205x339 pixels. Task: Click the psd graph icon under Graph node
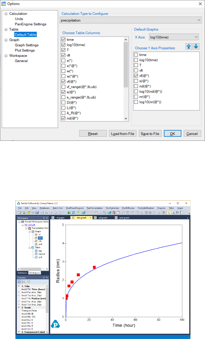tap(36, 244)
